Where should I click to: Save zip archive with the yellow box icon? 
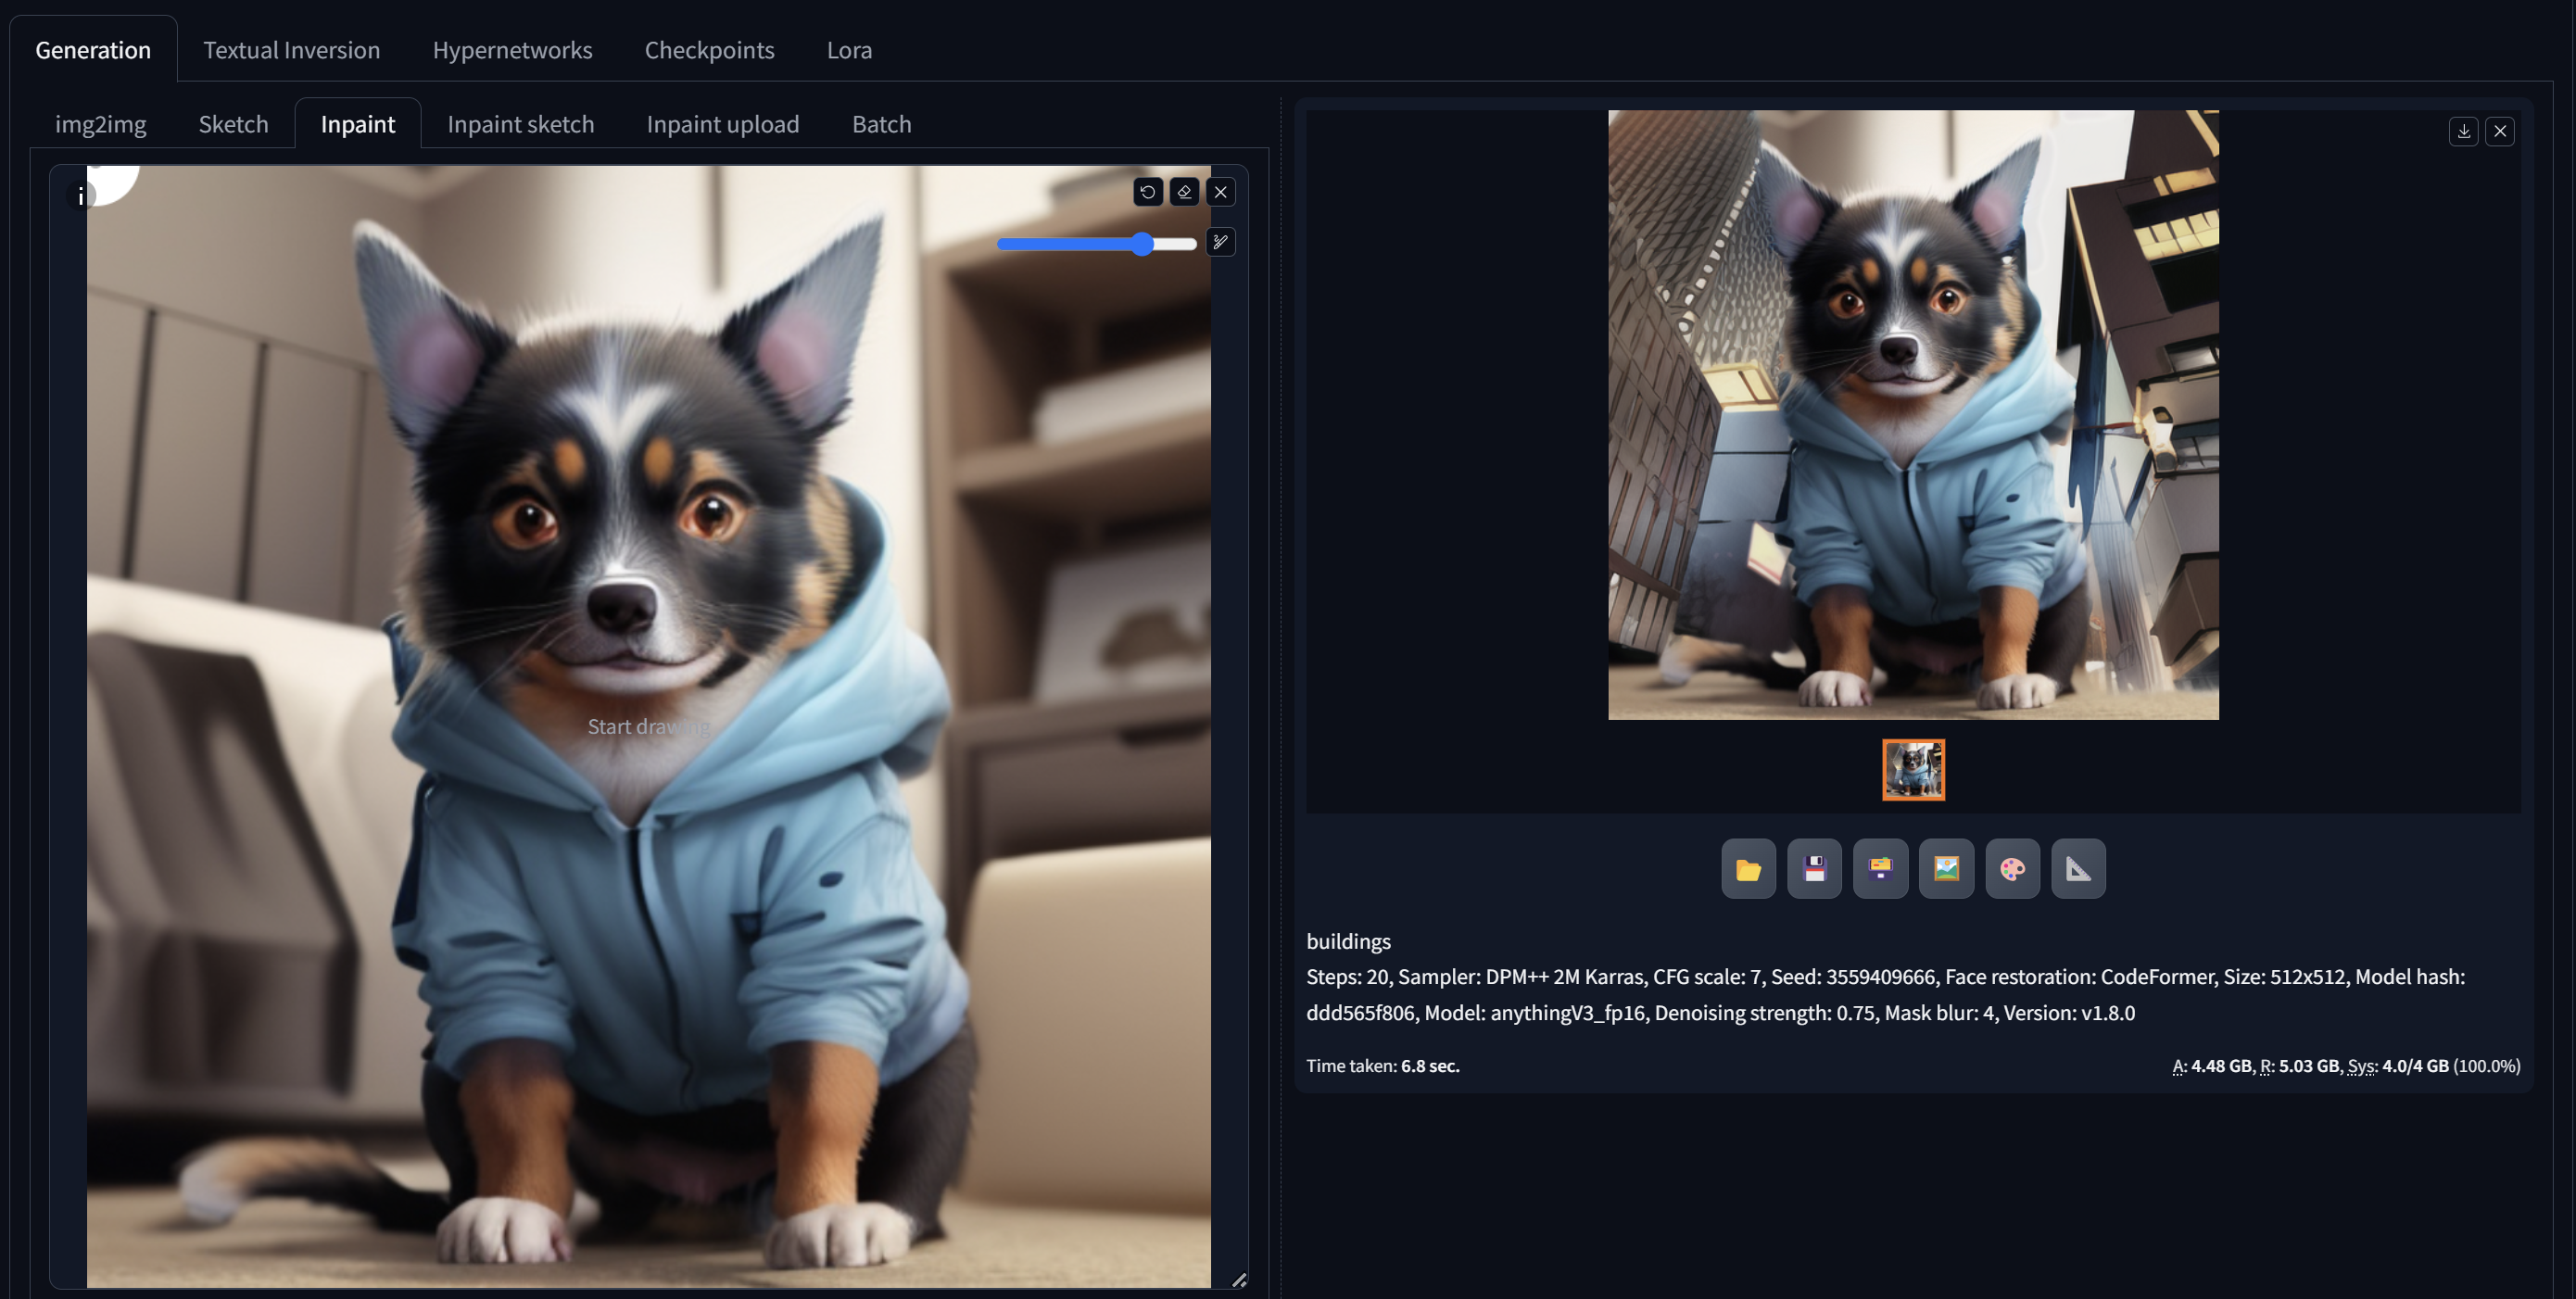point(1880,869)
